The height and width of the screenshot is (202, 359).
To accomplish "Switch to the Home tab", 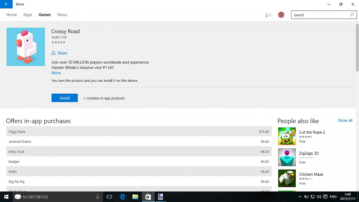I will (12, 15).
